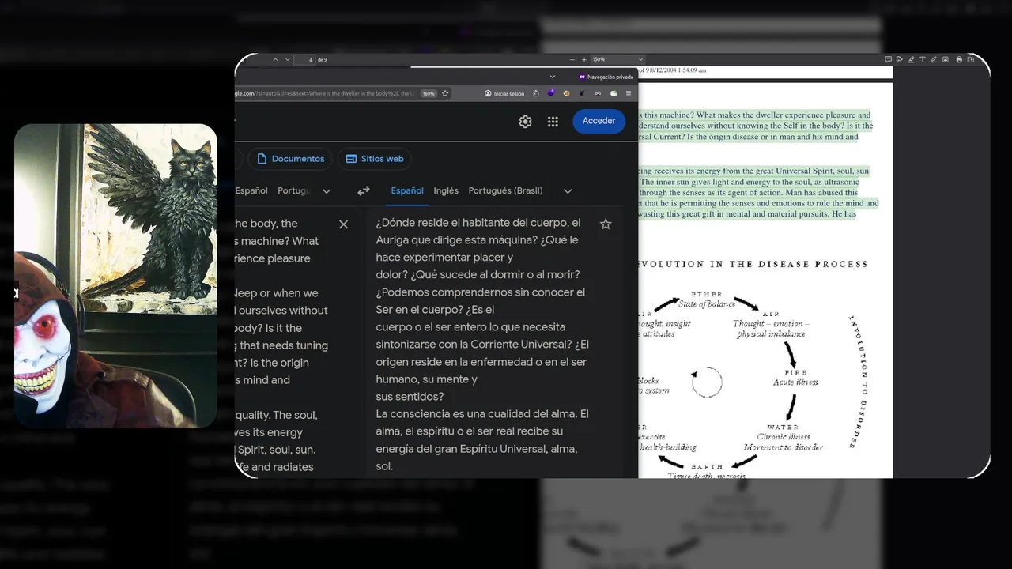The image size is (1012, 569).
Task: Expand more target languages chevron
Action: (568, 191)
